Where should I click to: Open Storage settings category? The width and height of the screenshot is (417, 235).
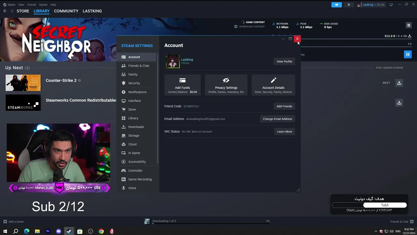click(x=137, y=135)
